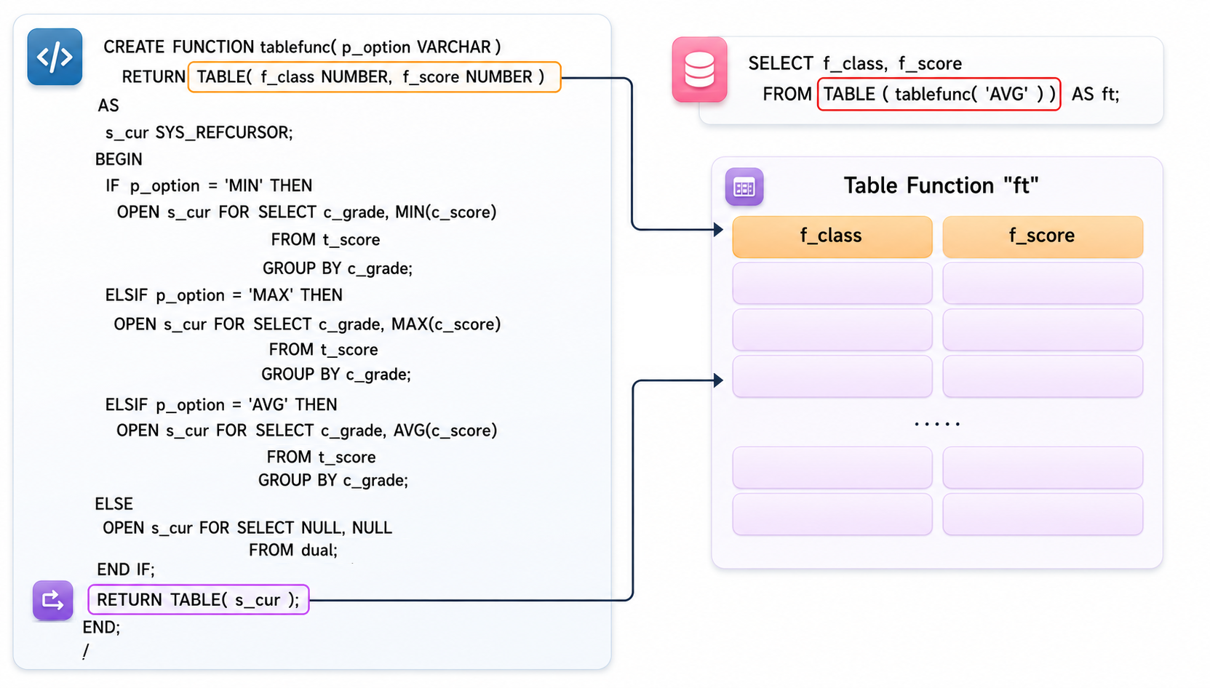Click the AS keyword below RETURN

coord(108,106)
